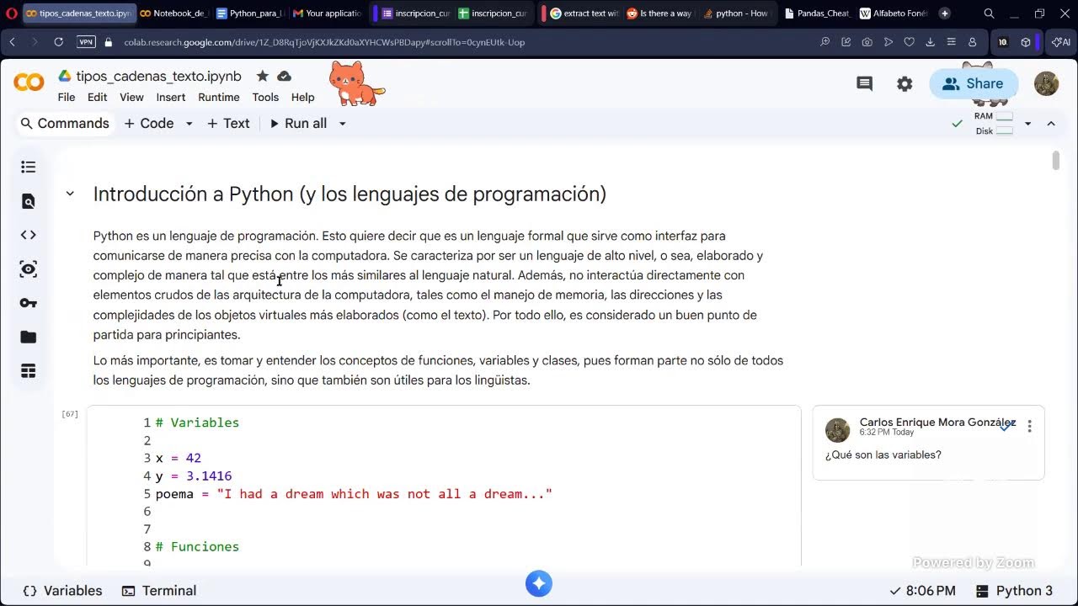Viewport: 1078px width, 606px height.
Task: Open the Commands palette
Action: [65, 124]
